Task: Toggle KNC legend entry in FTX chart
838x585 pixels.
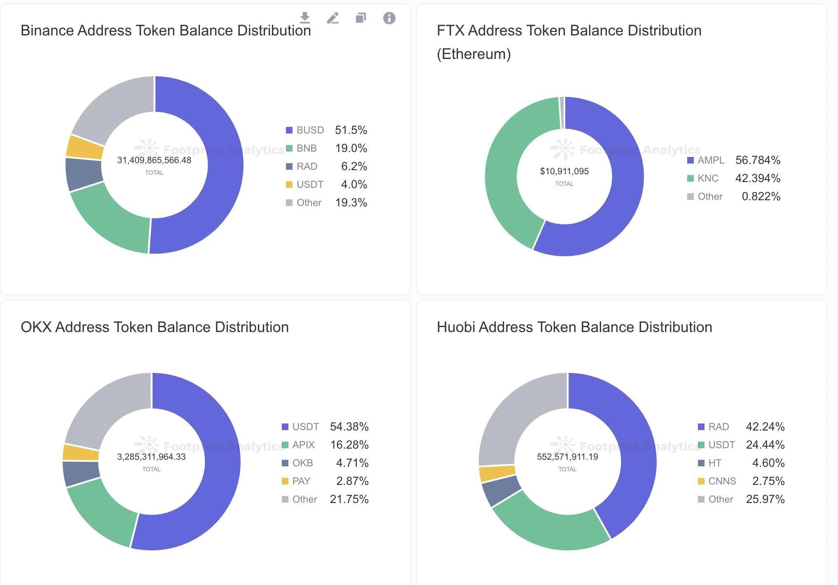Action: tap(708, 178)
